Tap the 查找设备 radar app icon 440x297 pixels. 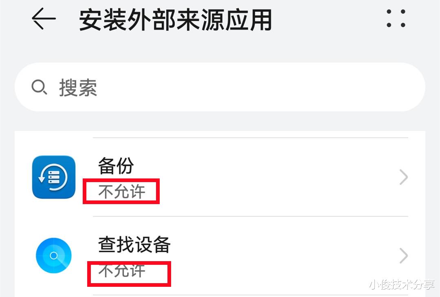(54, 255)
